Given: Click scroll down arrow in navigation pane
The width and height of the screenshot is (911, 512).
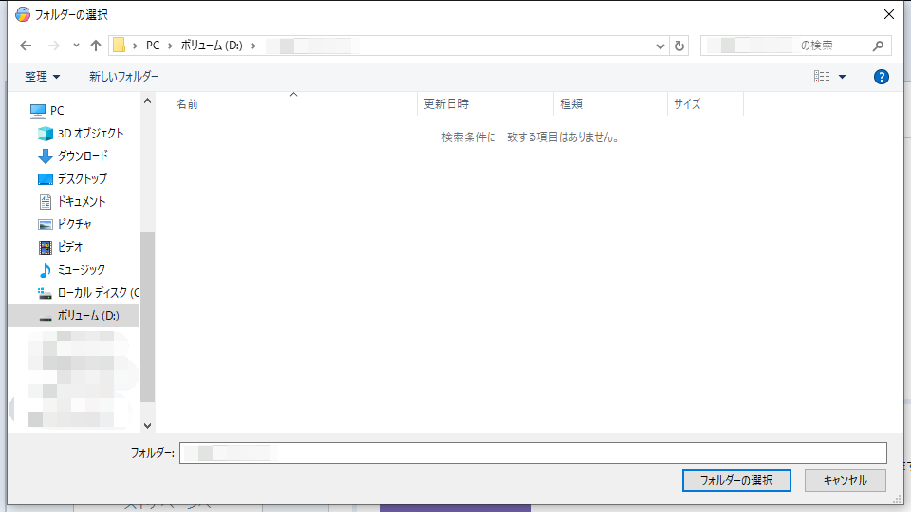Looking at the screenshot, I should [148, 426].
